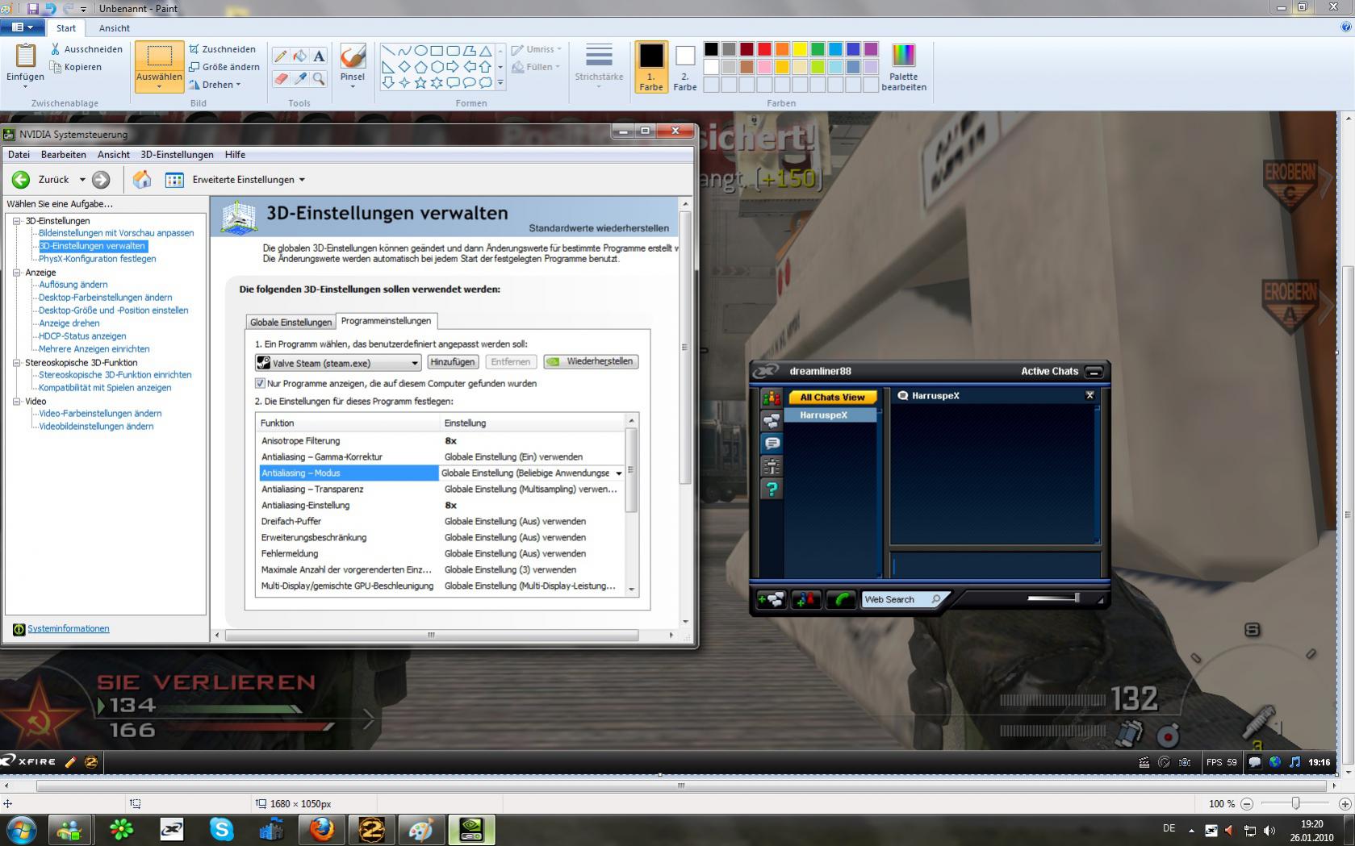Click Standardwerte wiederherstellen link
This screenshot has width=1355, height=846.
(x=599, y=228)
